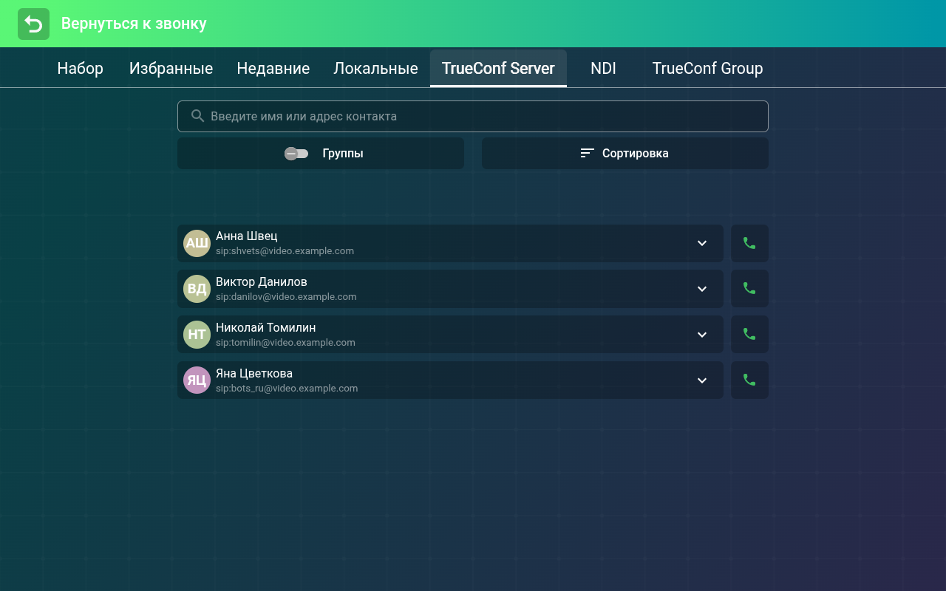Viewport: 946px width, 591px height.
Task: Open the Сортировка options
Action: point(625,153)
